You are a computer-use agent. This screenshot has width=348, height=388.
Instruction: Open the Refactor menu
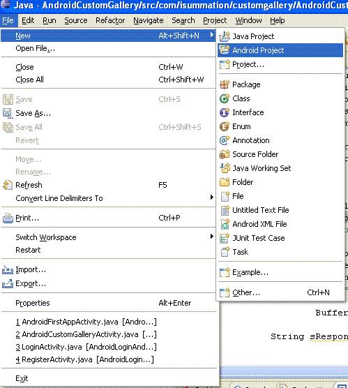coord(110,20)
